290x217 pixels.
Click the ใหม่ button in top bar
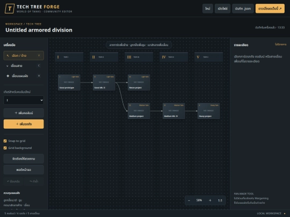pyautogui.click(x=208, y=9)
